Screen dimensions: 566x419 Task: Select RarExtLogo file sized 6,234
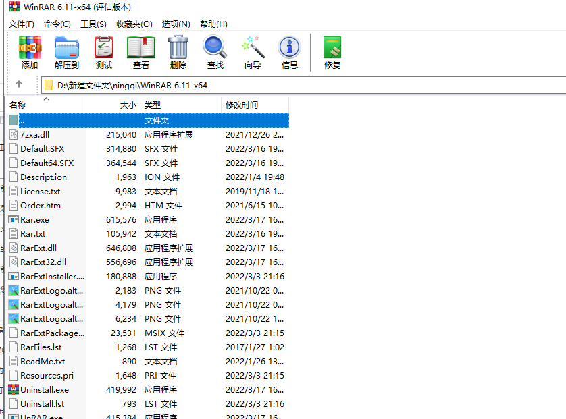51,319
